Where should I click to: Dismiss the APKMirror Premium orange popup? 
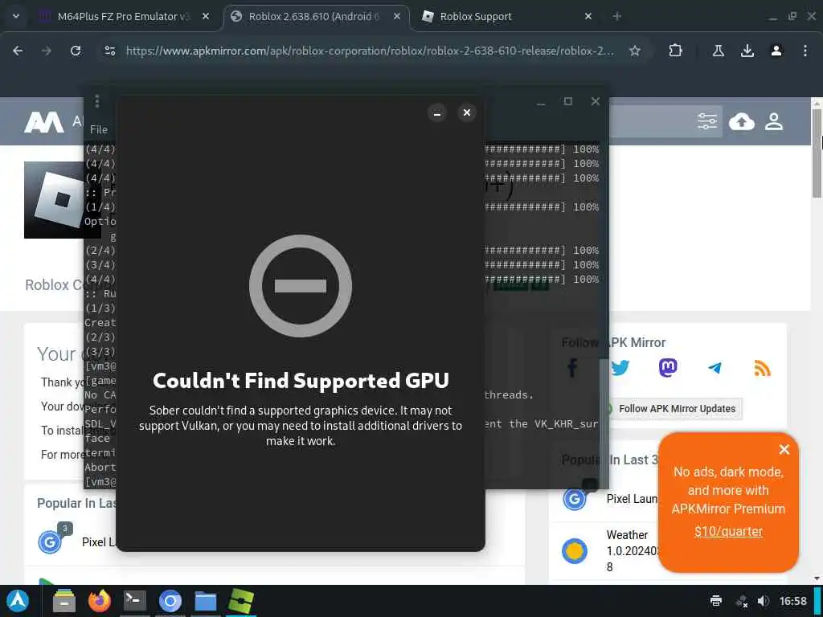(784, 449)
